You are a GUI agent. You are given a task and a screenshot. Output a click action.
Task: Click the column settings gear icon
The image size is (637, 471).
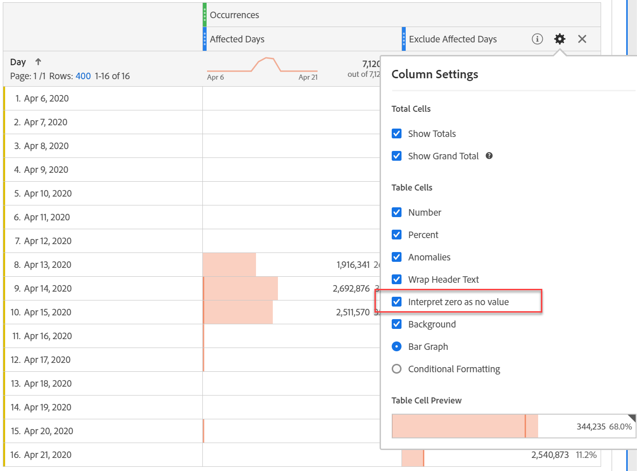560,39
